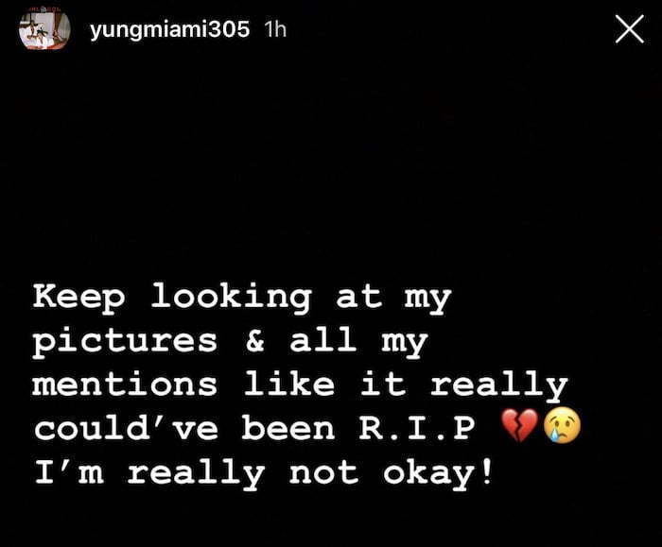662x547 pixels.
Task: Click the word "been" before R.I.P
Action: click(288, 427)
